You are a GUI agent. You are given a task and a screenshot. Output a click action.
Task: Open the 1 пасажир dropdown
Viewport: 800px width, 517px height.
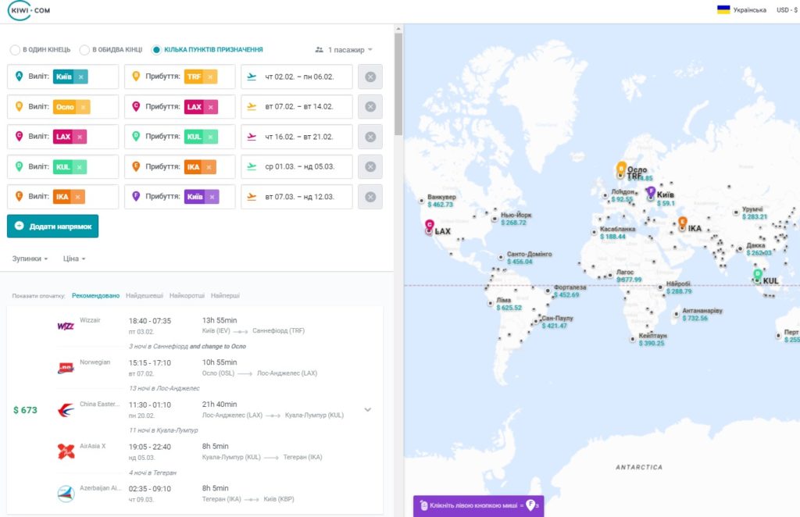[344, 49]
